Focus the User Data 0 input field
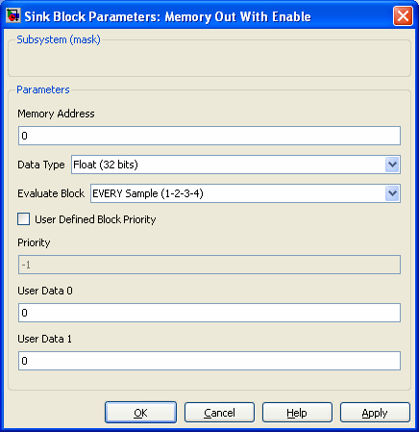This screenshot has width=419, height=432. pos(209,313)
